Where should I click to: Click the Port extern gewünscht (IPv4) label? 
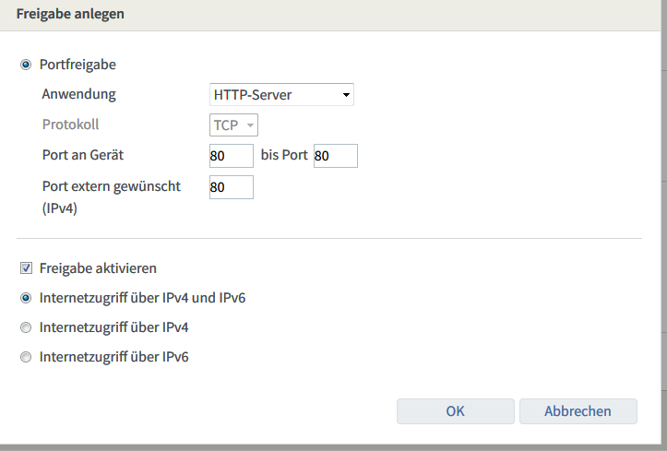[111, 186]
